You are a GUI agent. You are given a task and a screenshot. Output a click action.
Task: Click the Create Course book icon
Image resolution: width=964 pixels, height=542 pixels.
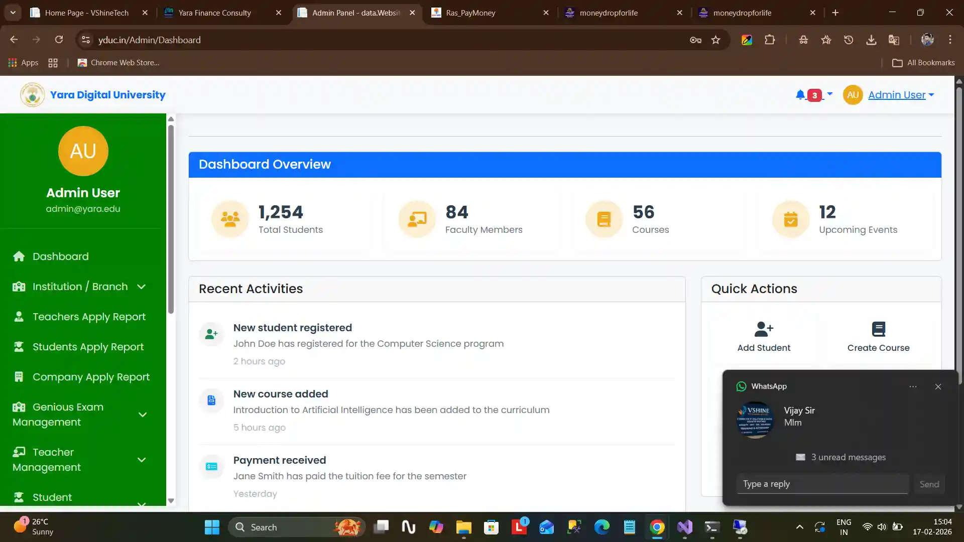click(x=878, y=329)
